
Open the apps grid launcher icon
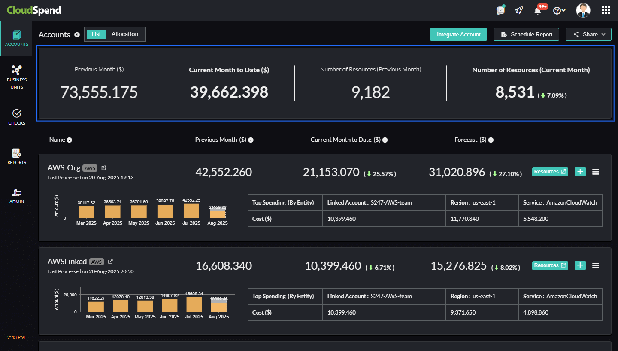pyautogui.click(x=606, y=10)
